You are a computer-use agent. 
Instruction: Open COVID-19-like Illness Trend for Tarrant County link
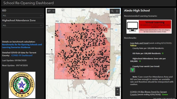pos(148,93)
